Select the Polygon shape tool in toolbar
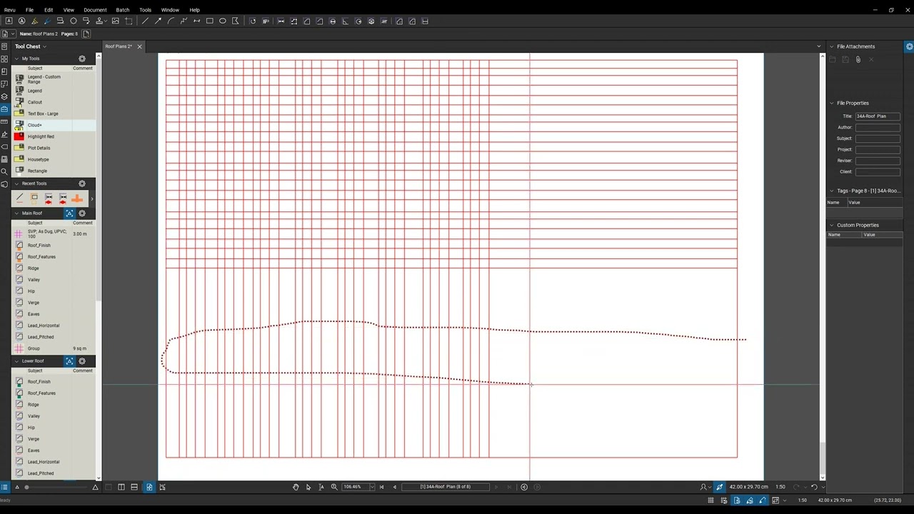914x514 pixels. 235,21
